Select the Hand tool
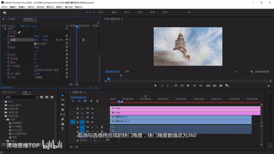The image size is (274, 154). click(63, 124)
